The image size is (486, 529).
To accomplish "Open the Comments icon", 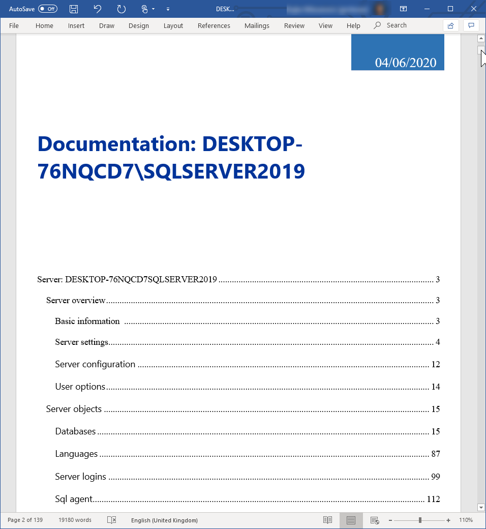I will 471,25.
